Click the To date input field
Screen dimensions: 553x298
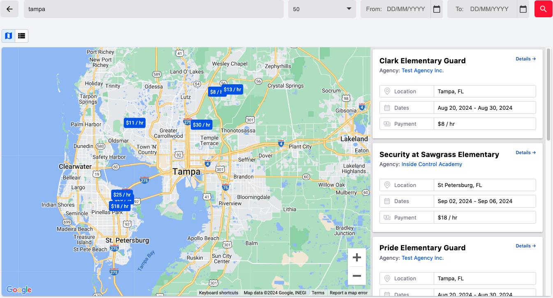pos(482,9)
